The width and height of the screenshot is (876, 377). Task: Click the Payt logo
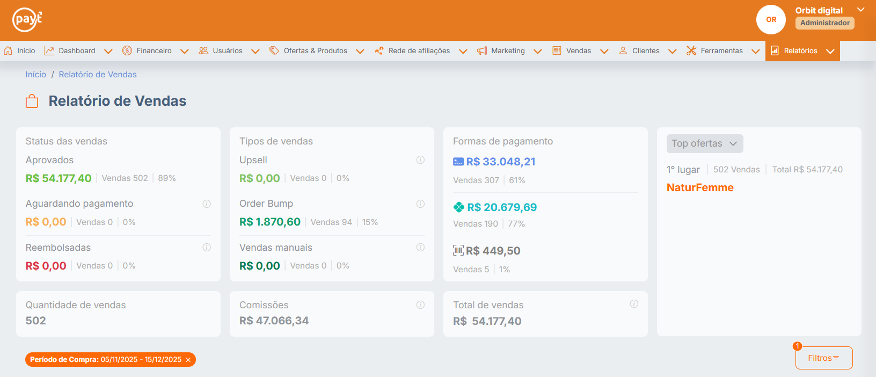[x=27, y=19]
